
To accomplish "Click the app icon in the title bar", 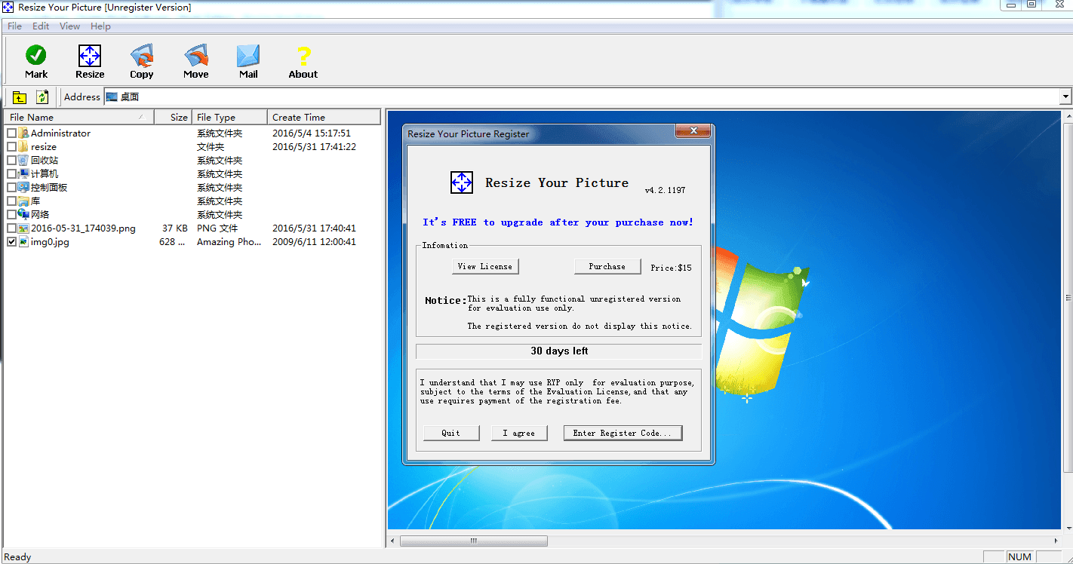I will 8,8.
